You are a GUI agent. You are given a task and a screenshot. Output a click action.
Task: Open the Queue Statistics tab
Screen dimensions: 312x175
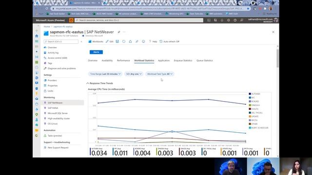205,60
